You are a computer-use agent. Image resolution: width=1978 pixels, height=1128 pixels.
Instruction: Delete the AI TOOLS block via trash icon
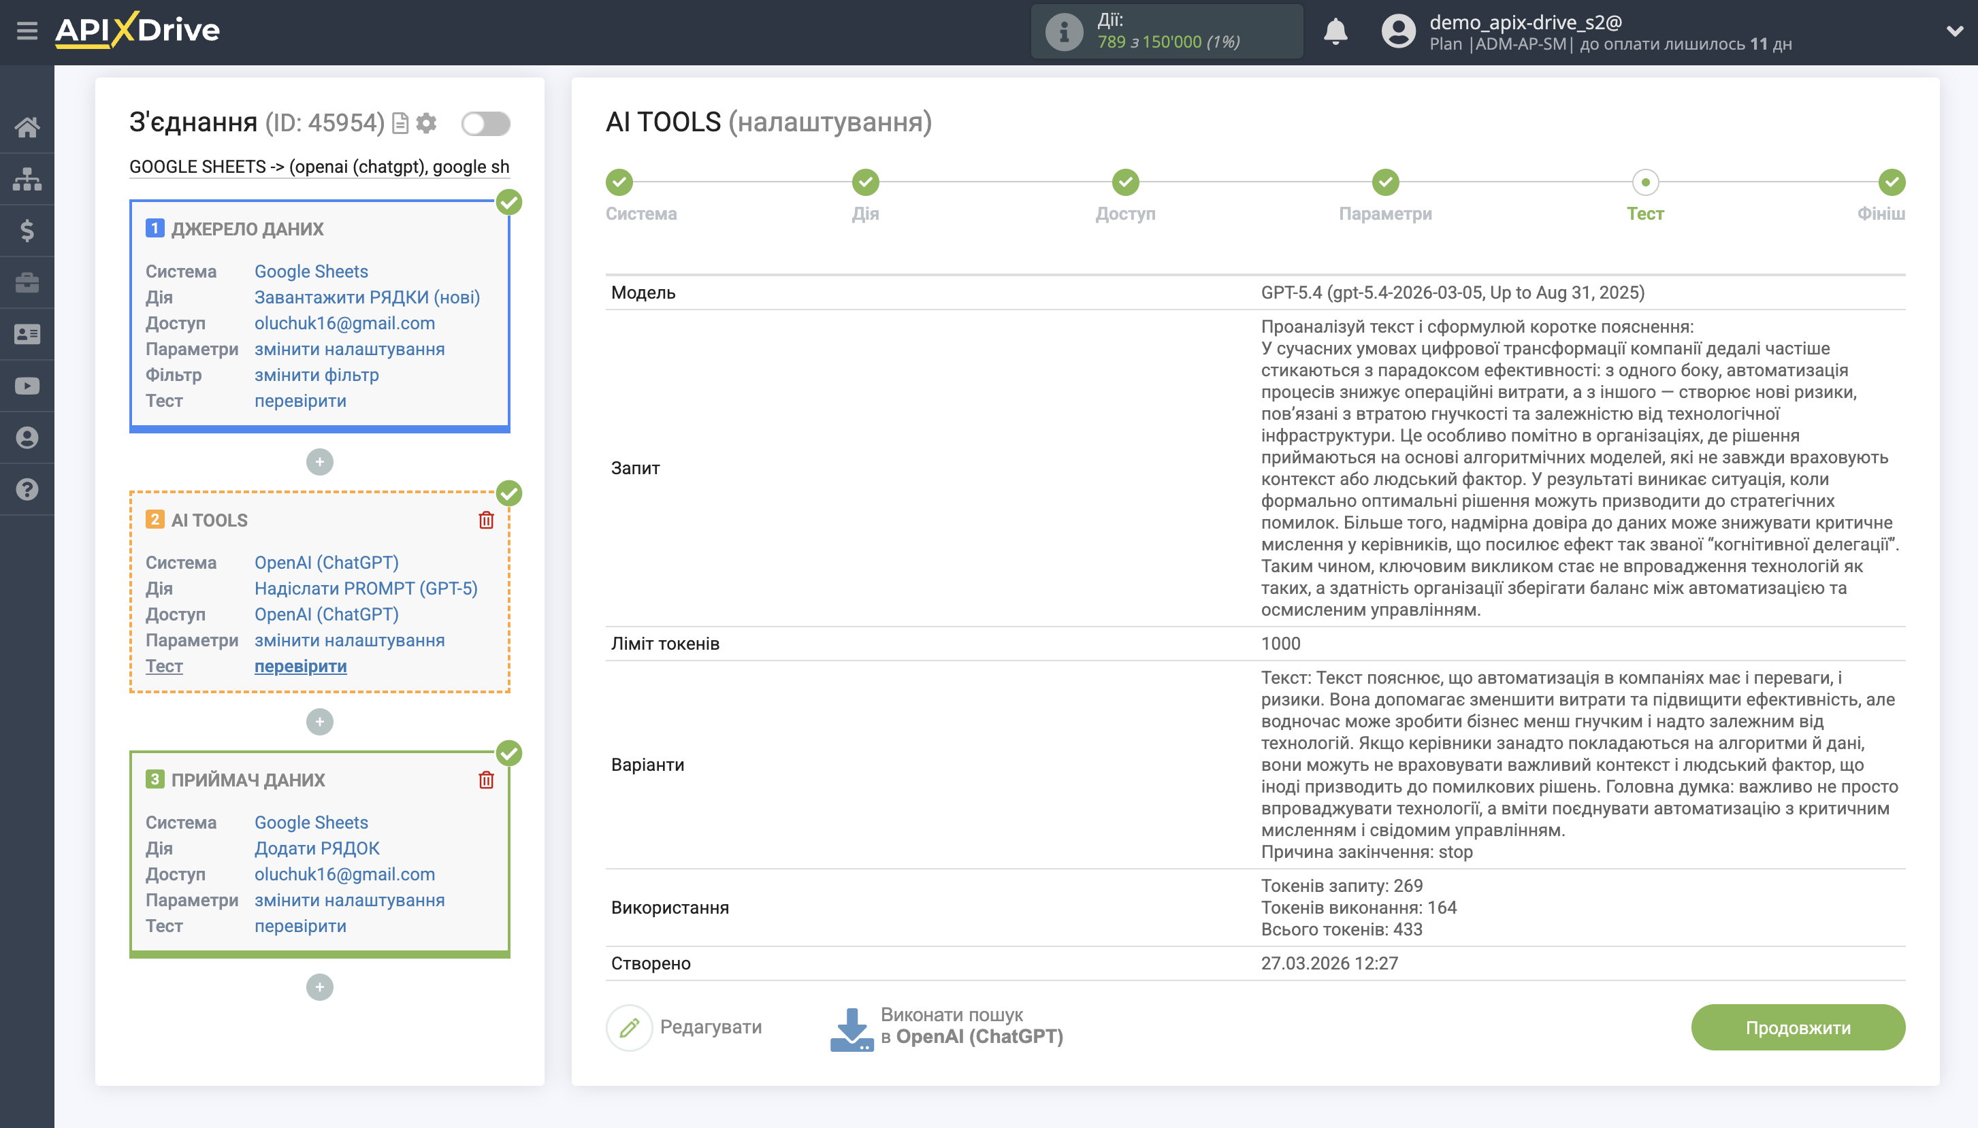(487, 520)
